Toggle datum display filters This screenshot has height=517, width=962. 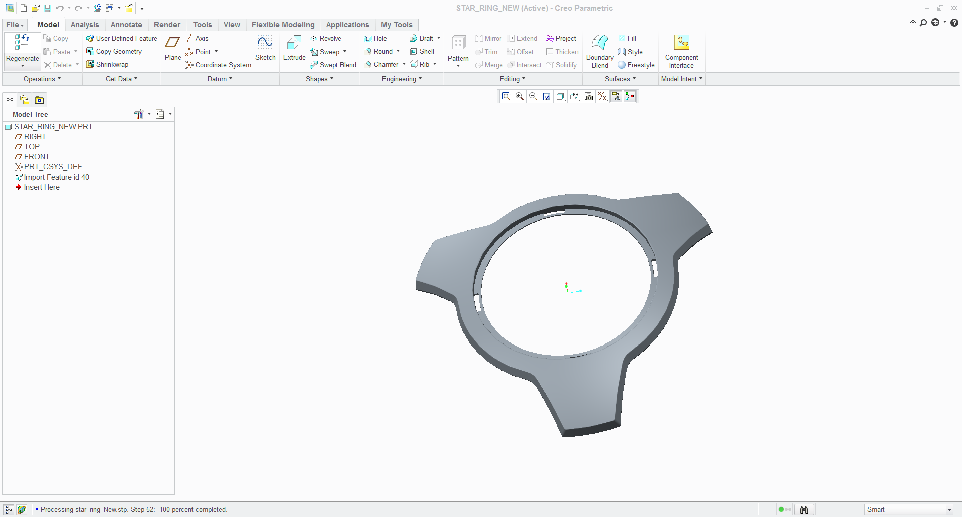click(x=602, y=96)
